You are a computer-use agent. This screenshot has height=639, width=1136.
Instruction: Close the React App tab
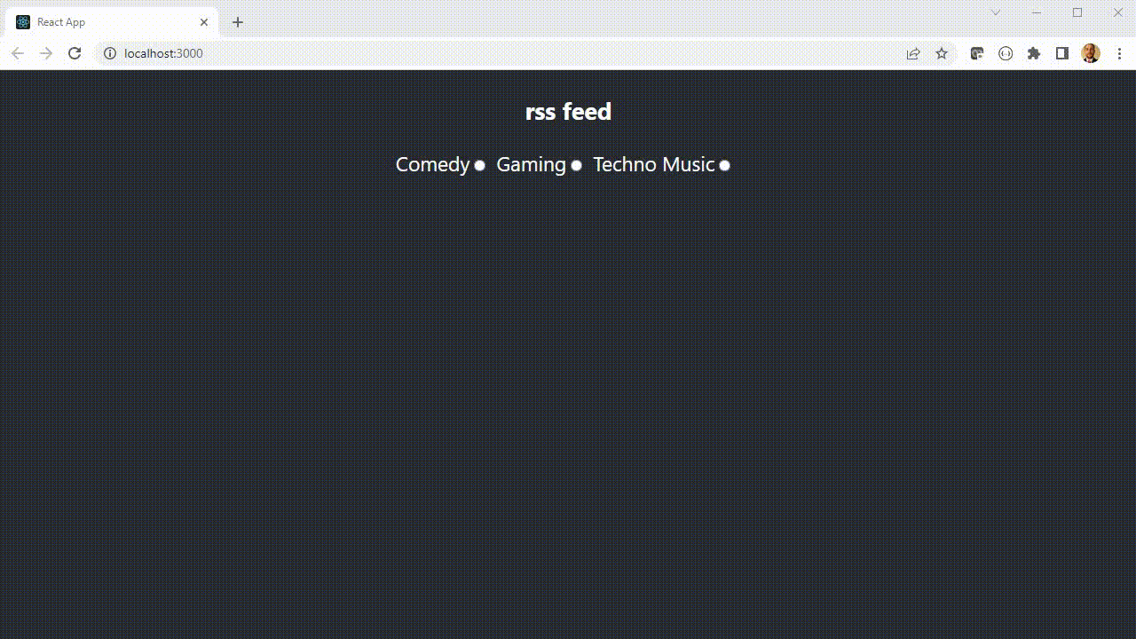point(204,22)
